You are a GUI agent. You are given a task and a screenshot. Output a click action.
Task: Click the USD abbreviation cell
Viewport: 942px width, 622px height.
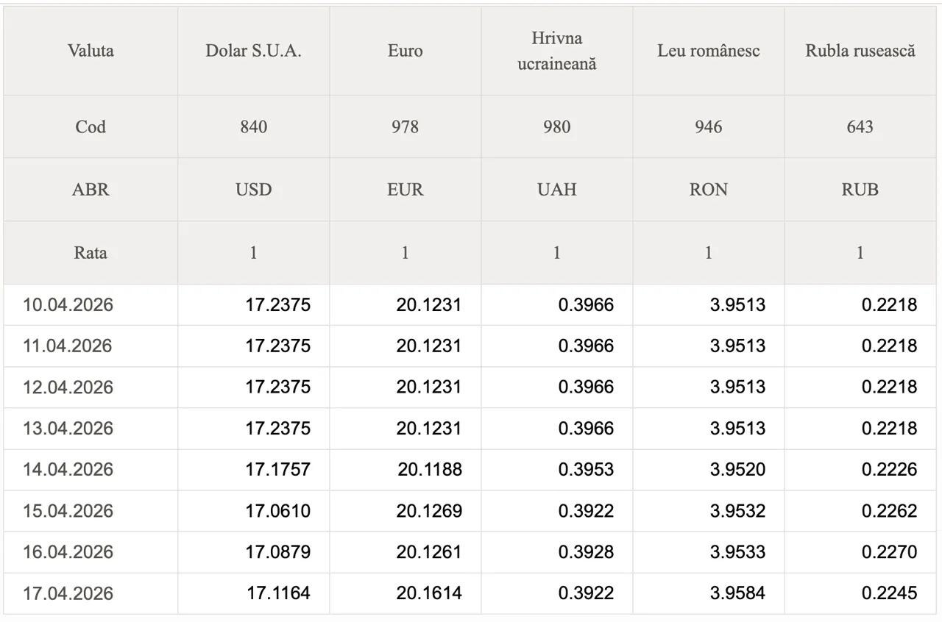pos(253,189)
